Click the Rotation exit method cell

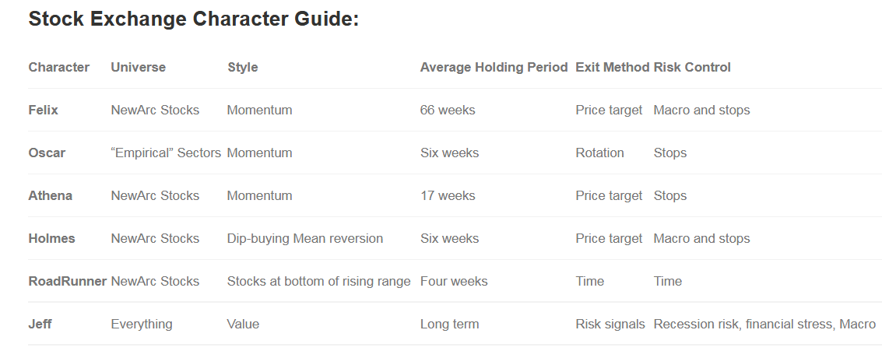(x=599, y=153)
